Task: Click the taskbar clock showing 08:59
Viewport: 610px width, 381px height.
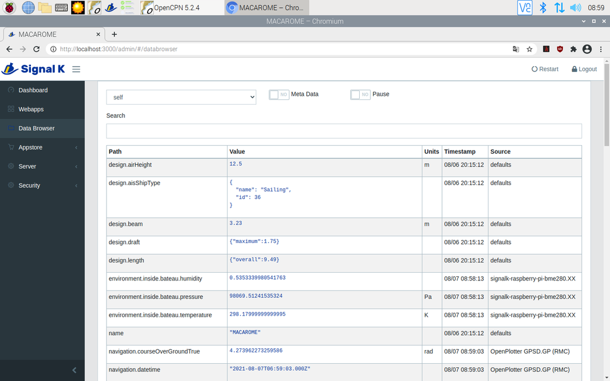Action: 596,7
